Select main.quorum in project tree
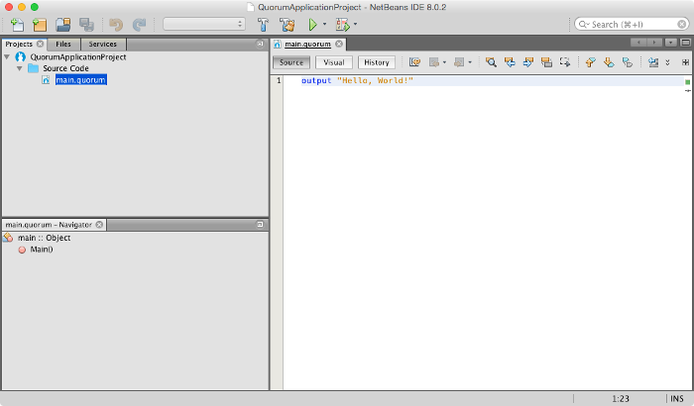Viewport: 694px width, 406px height. tap(80, 80)
